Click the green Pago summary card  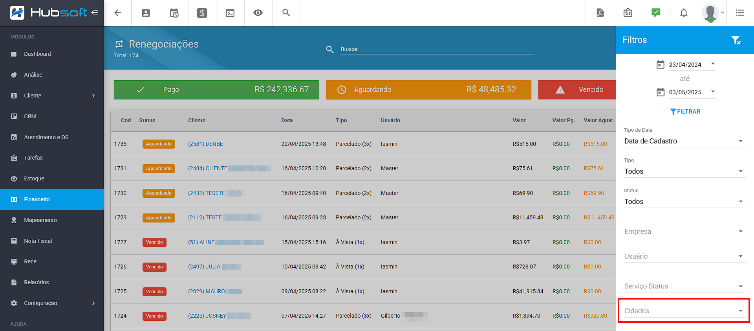coord(216,90)
